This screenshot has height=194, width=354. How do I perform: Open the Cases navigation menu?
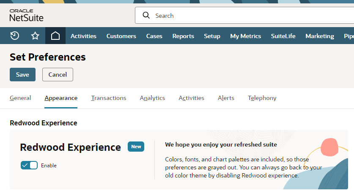(154, 36)
